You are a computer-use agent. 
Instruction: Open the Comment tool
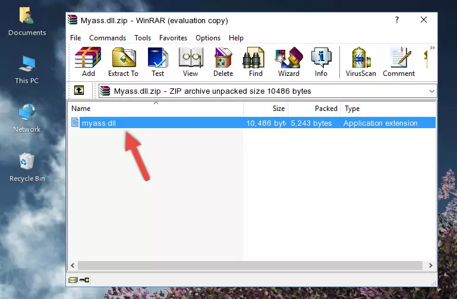click(399, 62)
